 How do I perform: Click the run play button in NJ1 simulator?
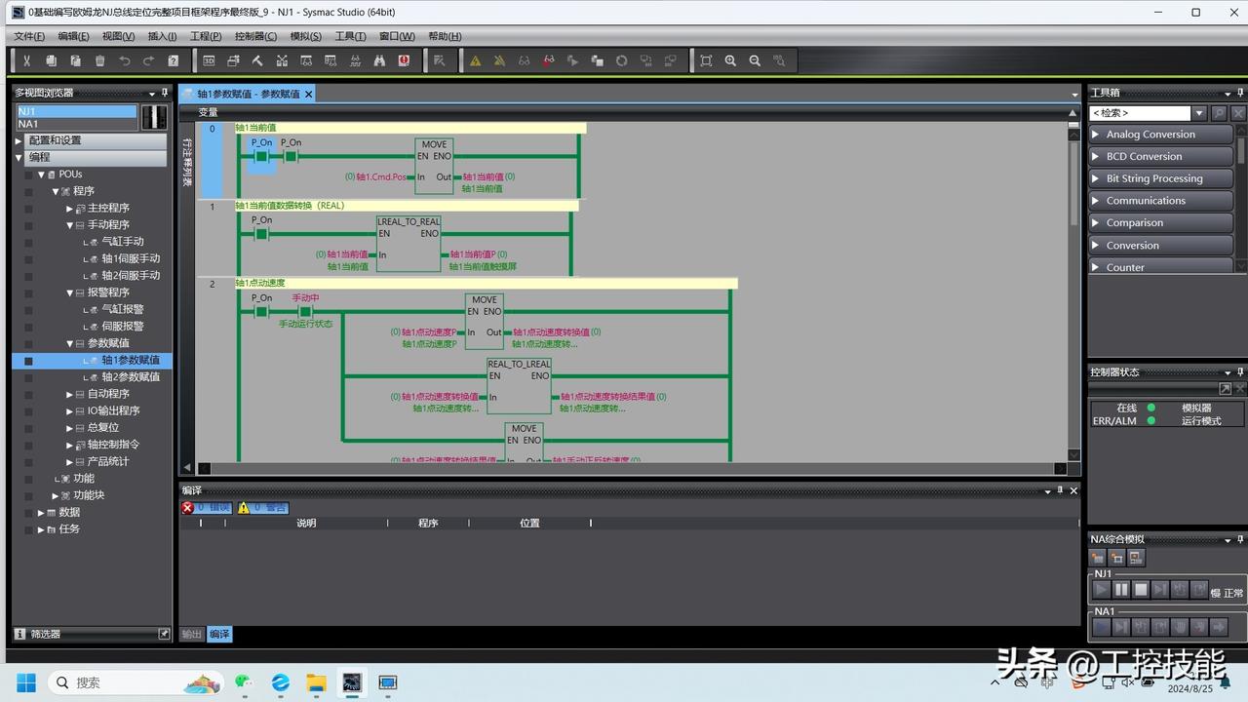(x=1102, y=589)
